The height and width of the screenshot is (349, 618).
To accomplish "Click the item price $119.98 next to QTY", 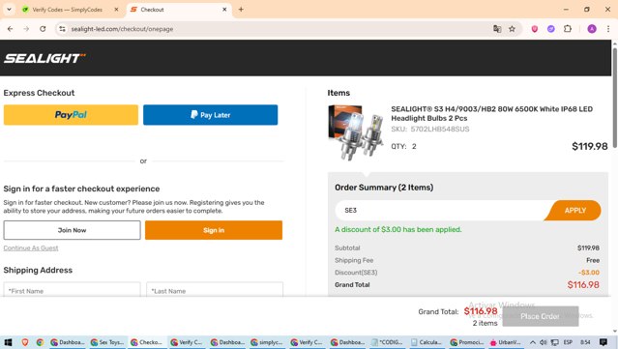I will pos(590,147).
